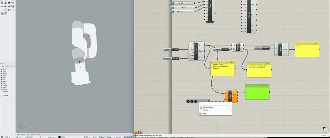Click the Zoom magnifier tool in Rhino toolbar
The height and width of the screenshot is (138, 330).
[x=2, y=10]
